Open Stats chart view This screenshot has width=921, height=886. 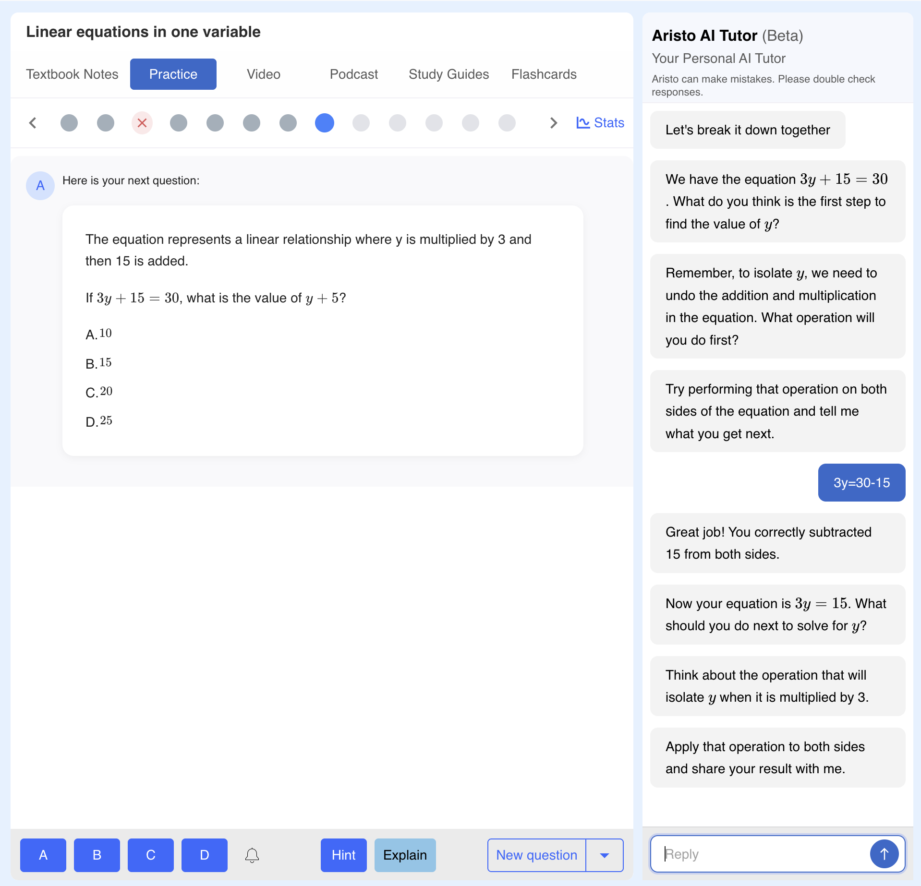point(600,123)
